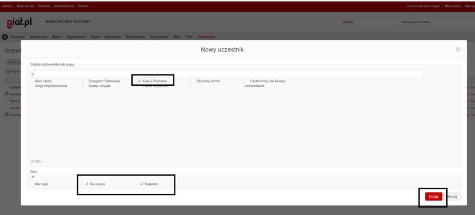The image size is (475, 215).
Task: Click the Dodaj button
Action: [x=434, y=196]
